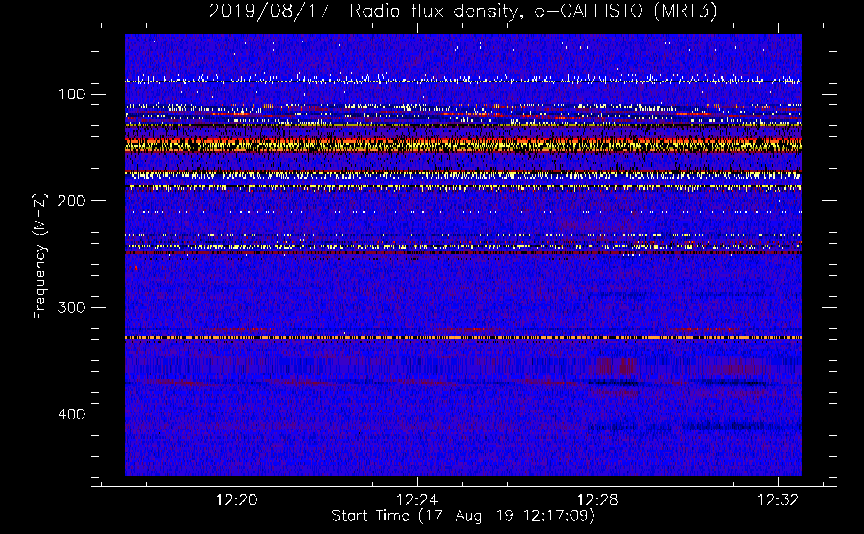Click the 12:32 time tick label
The image size is (864, 534).
pos(778,500)
